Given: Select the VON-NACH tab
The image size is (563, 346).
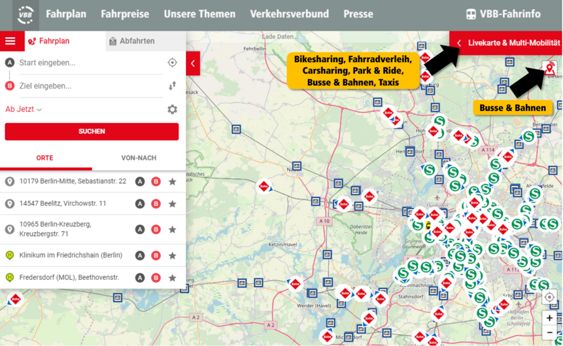Looking at the screenshot, I should pos(139,158).
